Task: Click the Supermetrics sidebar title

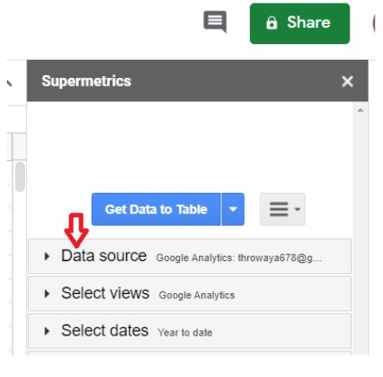Action: coord(86,81)
